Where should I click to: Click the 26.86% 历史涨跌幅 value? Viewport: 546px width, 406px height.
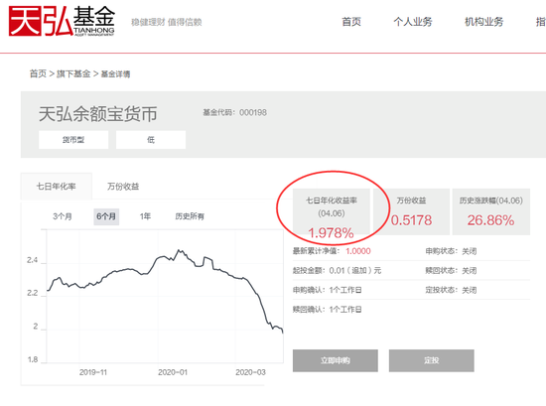click(x=490, y=220)
